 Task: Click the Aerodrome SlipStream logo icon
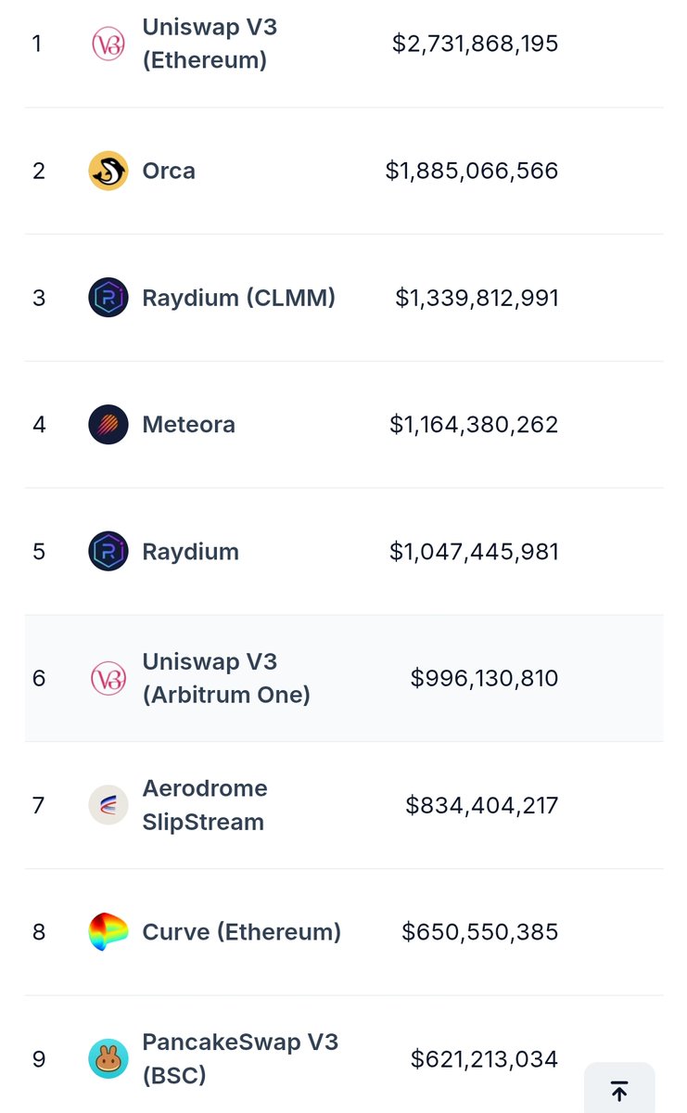click(x=108, y=805)
